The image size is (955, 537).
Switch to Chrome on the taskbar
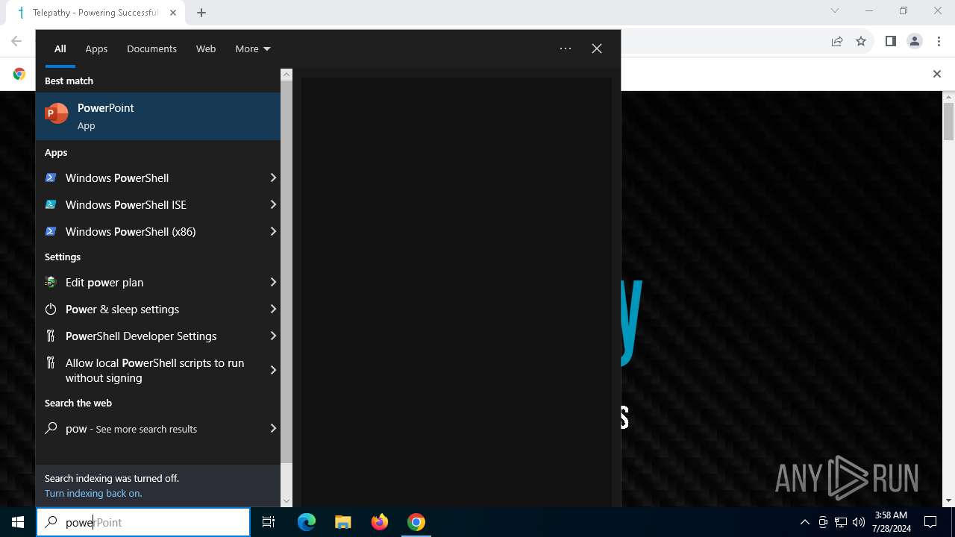point(416,522)
